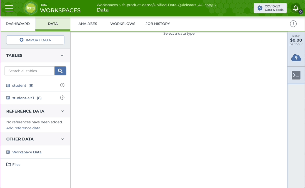The height and width of the screenshot is (188, 305).
Task: Click 'Select a data type' message
Action: 179,33
